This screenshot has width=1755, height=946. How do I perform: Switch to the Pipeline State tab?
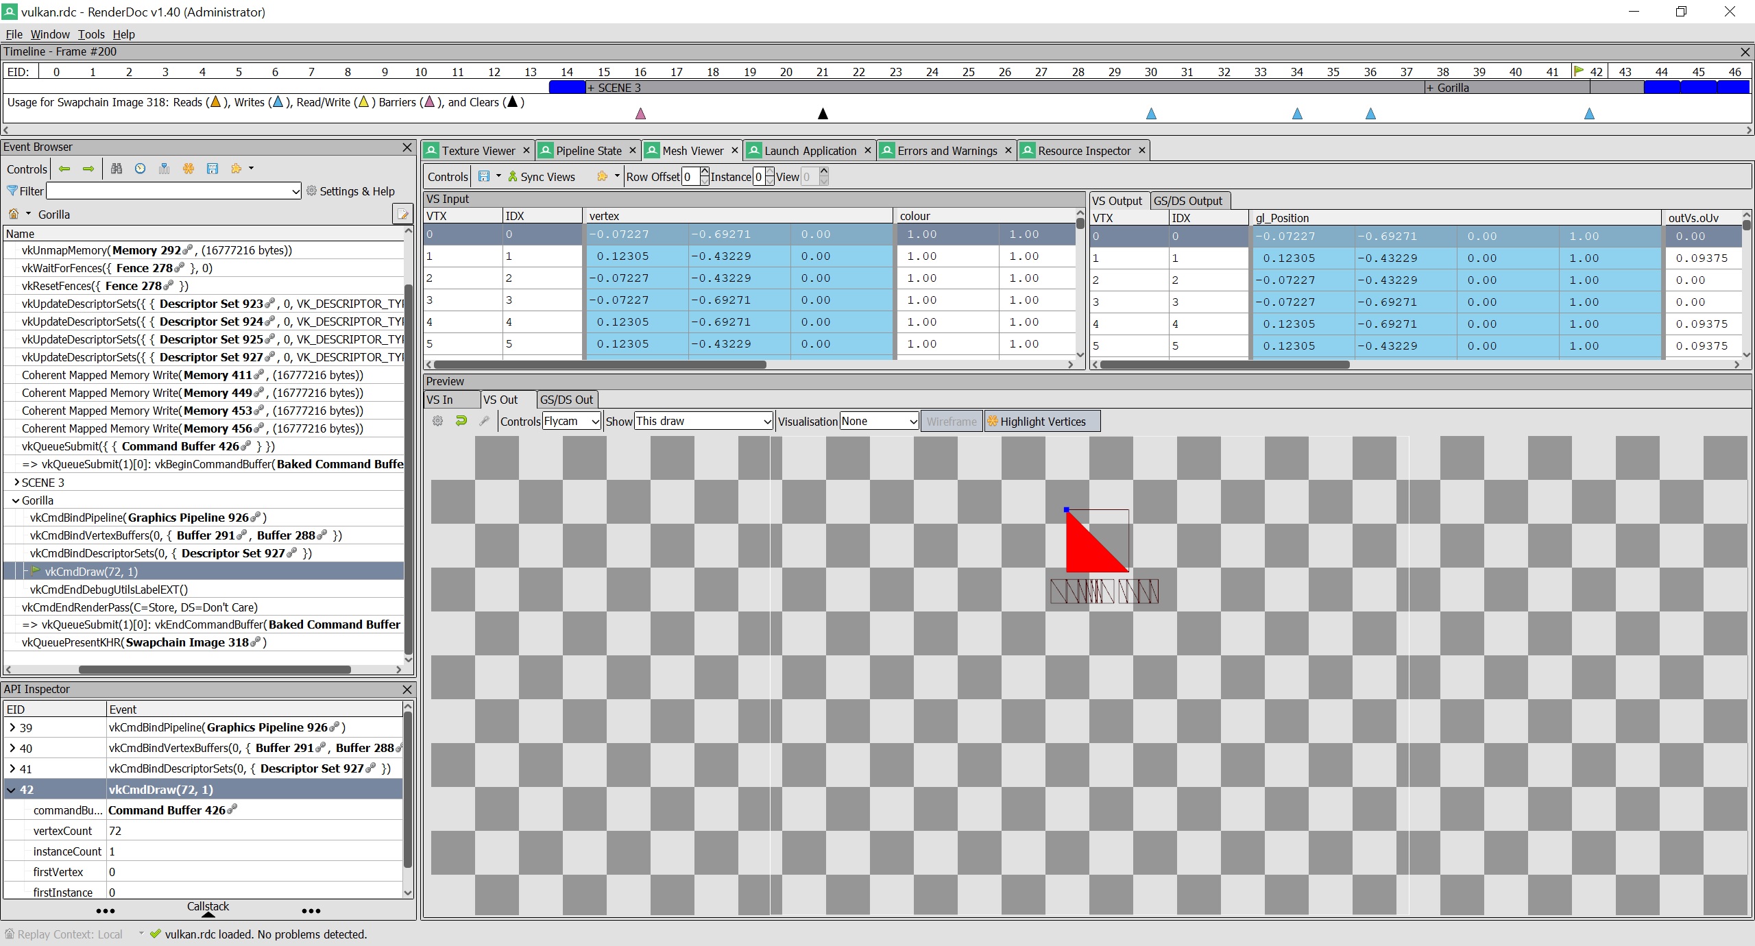coord(588,151)
